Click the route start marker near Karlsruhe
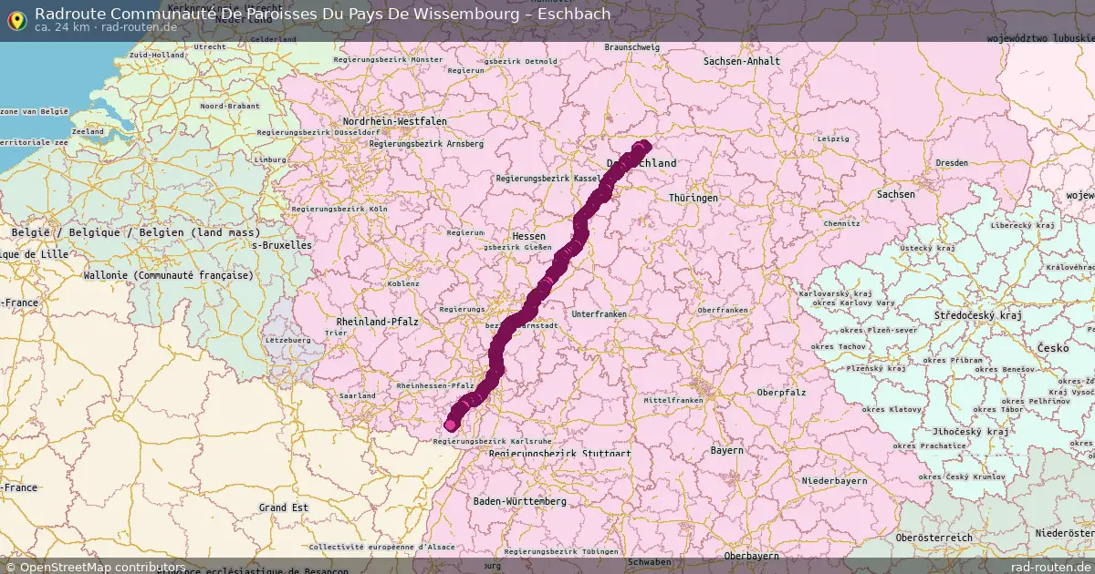The image size is (1095, 574). (x=451, y=425)
